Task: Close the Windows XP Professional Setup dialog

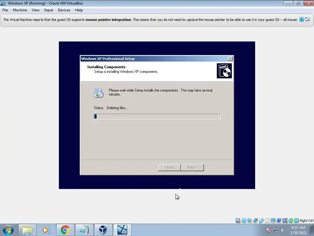Action: click(230, 58)
